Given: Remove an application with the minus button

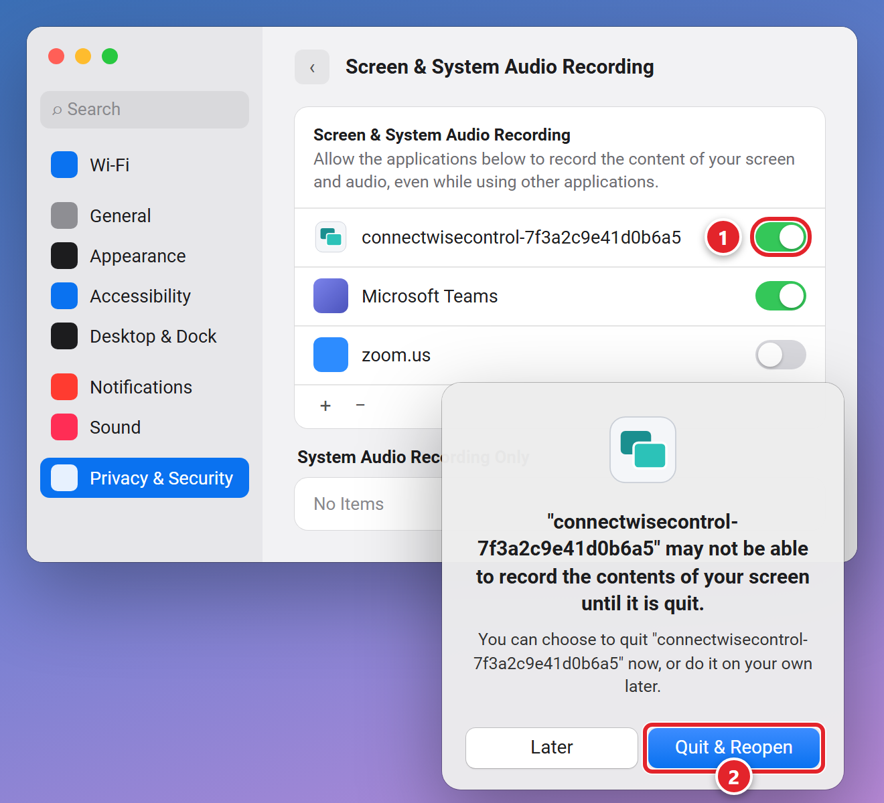Looking at the screenshot, I should coord(360,406).
